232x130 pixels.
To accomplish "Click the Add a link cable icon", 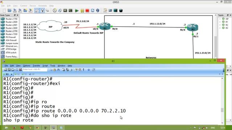I will click(x=47, y=10).
